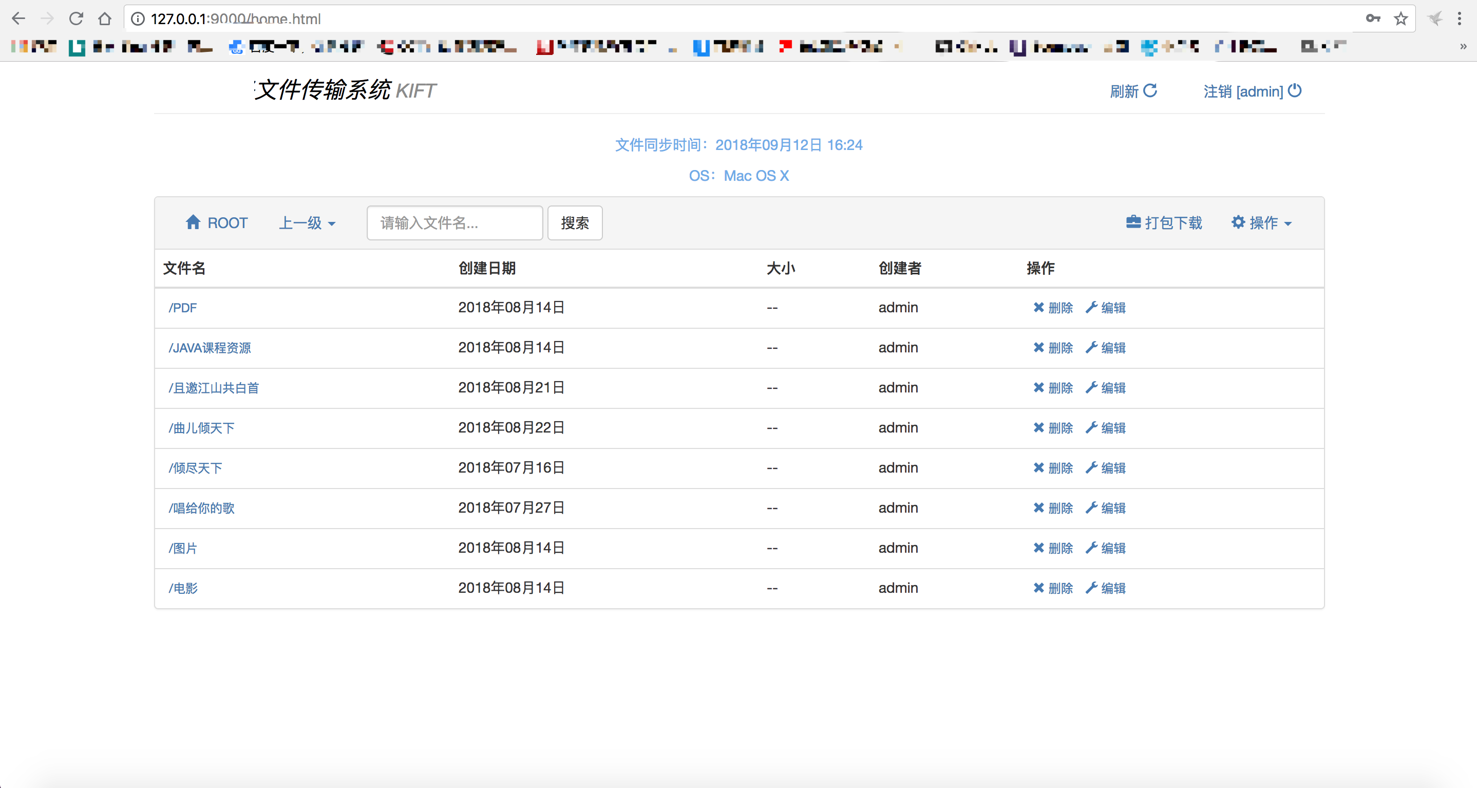Click the edit icon for /唱给你的歌

click(1092, 508)
